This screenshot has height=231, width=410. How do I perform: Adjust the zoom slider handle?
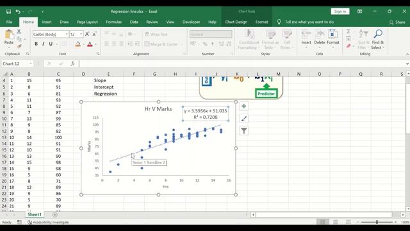pos(377,222)
